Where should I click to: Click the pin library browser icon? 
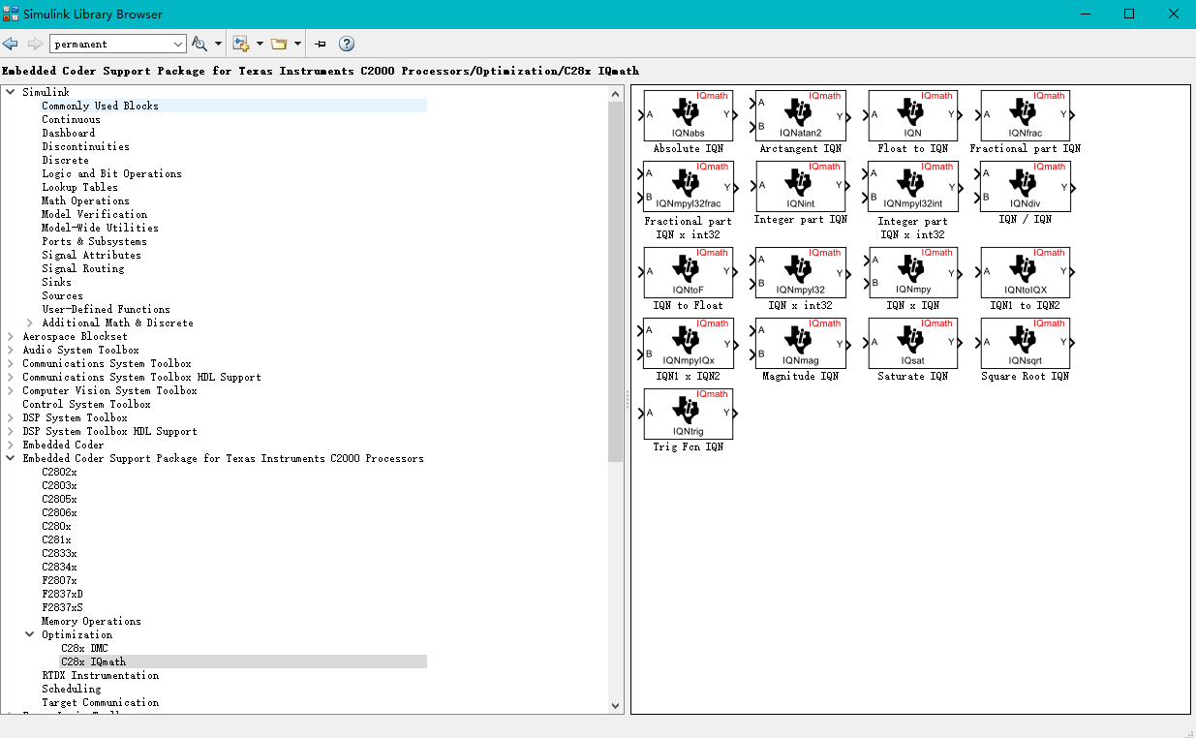click(321, 44)
